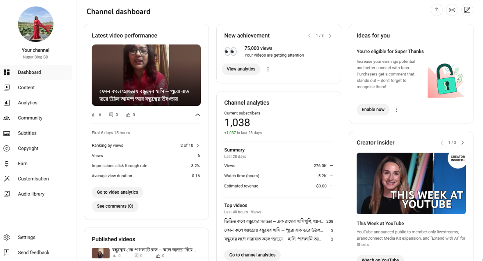The image size is (483, 261).
Task: Open See comments for the latest video
Action: point(115,206)
